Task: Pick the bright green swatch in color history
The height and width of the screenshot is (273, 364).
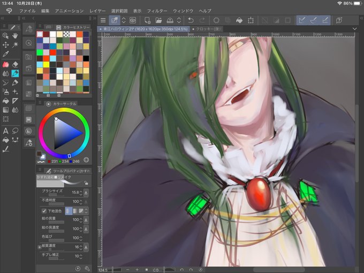Action: [40, 52]
